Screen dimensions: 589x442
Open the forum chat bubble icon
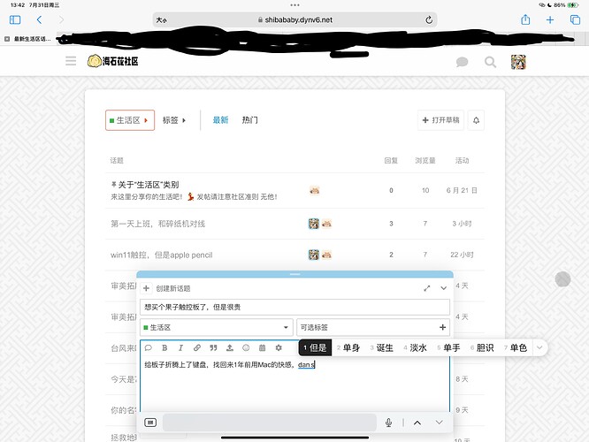[462, 62]
